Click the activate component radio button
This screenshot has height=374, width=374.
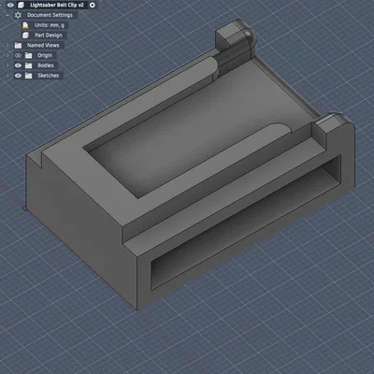93,5
